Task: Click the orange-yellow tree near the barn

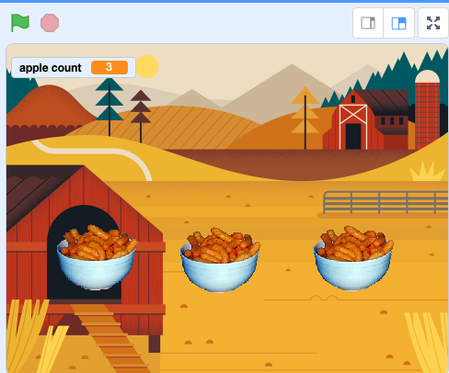Action: pos(305,118)
